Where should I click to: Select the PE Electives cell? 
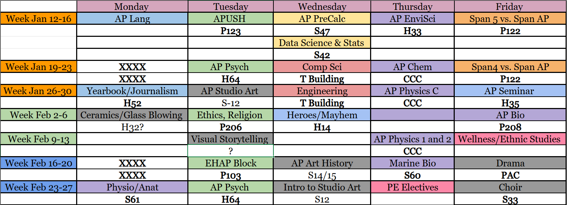point(412,187)
